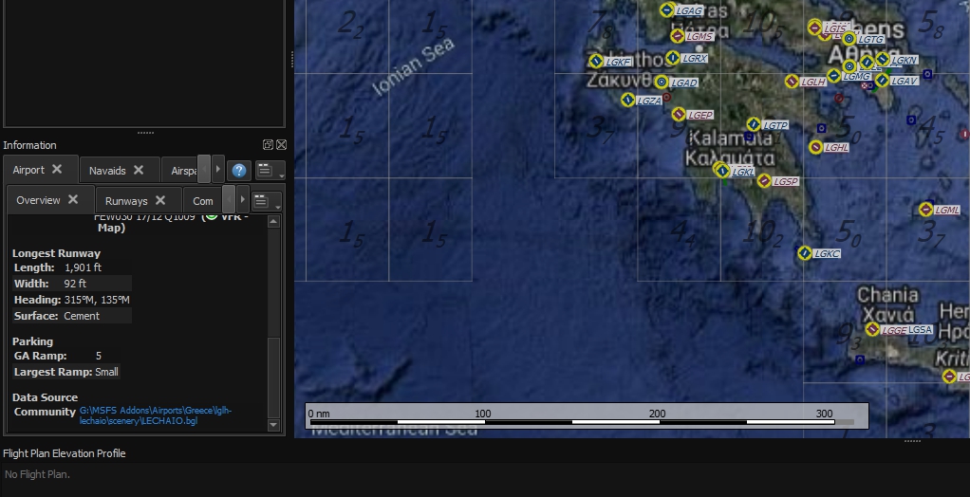
Task: Close the Overview sub-tab
Action: pyautogui.click(x=73, y=199)
